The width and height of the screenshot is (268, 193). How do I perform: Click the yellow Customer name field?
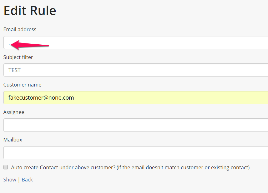click(x=156, y=97)
